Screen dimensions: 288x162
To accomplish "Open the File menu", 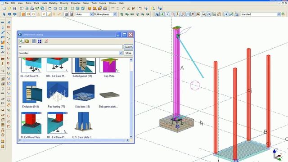I will point(6,3).
